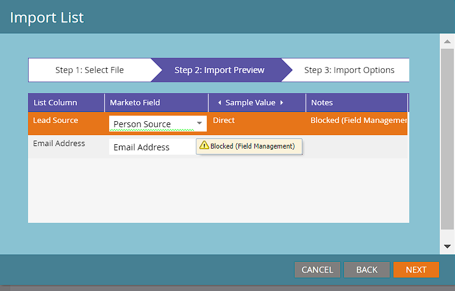Click the up arrow of the scrollbar
The image size is (455, 291).
[x=447, y=41]
